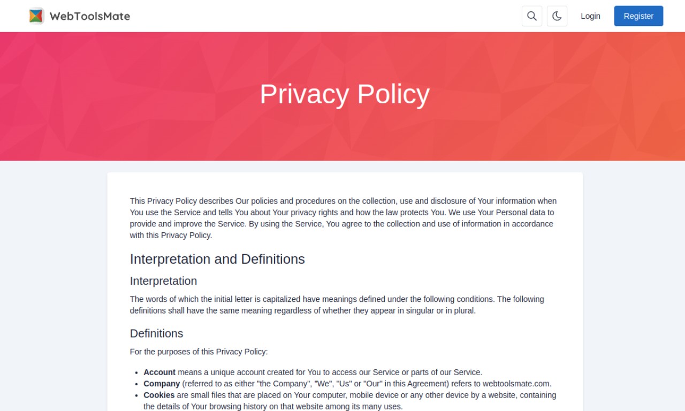Screen dimensions: 685x411
Task: Click the webtoolsmate.com text in Company definition
Action: 516,384
